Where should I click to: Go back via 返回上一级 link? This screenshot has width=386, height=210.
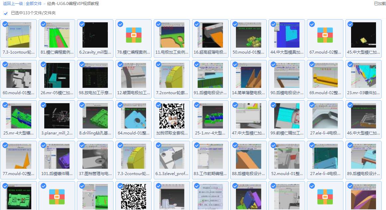(x=13, y=4)
